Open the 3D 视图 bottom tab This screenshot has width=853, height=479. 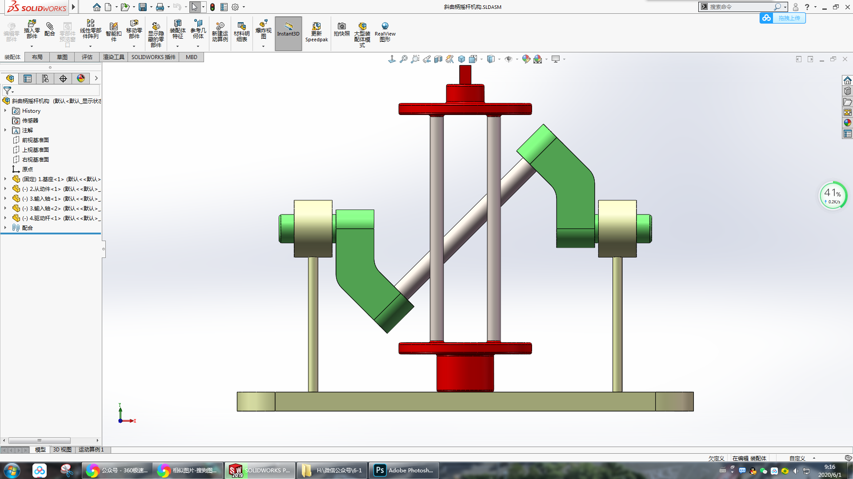(x=62, y=450)
